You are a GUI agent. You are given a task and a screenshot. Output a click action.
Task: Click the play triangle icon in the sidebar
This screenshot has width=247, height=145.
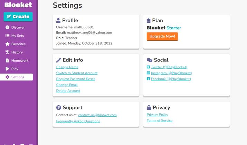(7, 69)
